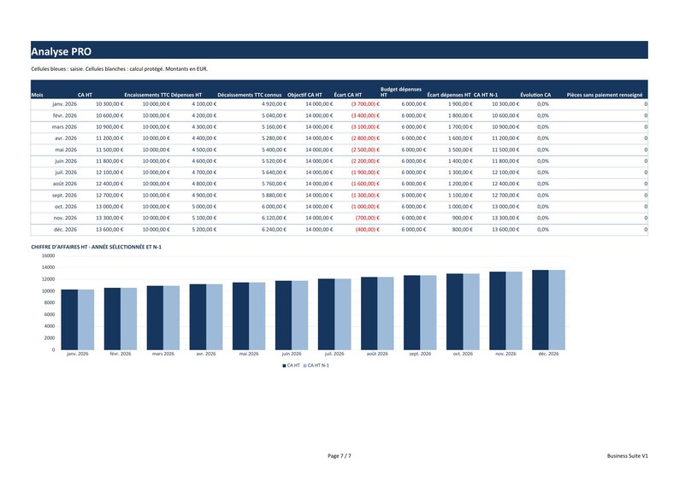Click 'Pièces sans paiement renseigné' header
Image resolution: width=679 pixels, height=480 pixels.
605,95
